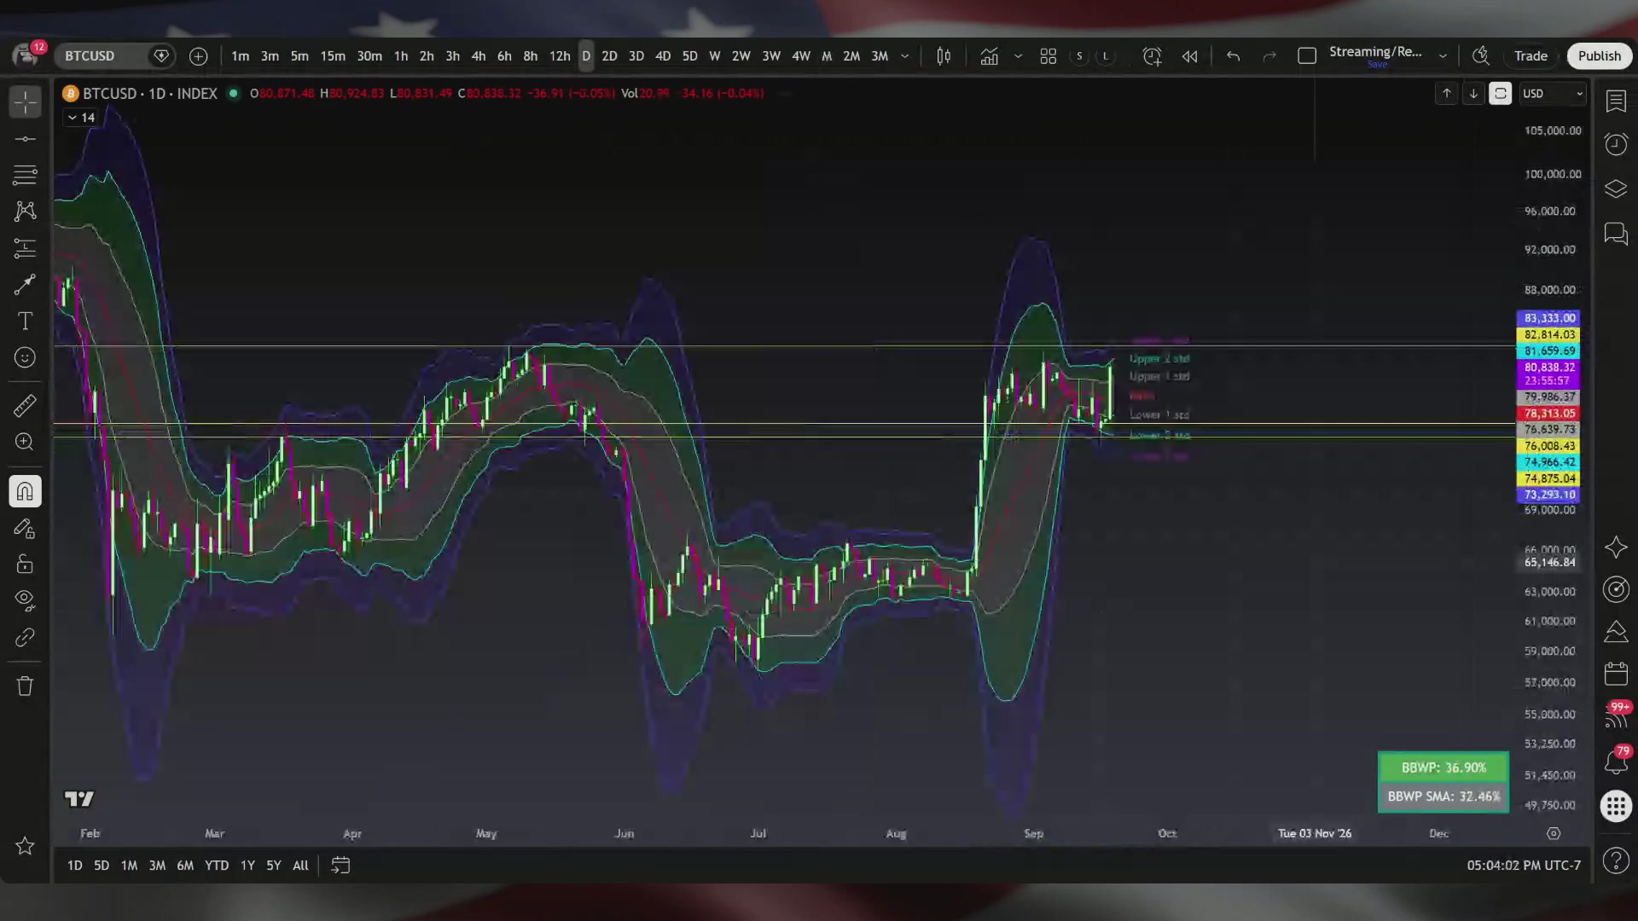Click the Publish button
The image size is (1638, 921).
(1599, 56)
